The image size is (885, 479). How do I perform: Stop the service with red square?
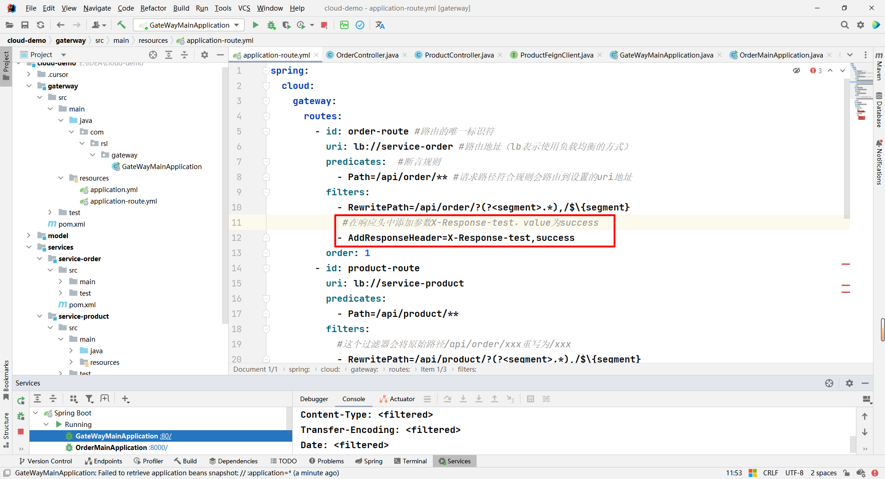tap(21, 432)
